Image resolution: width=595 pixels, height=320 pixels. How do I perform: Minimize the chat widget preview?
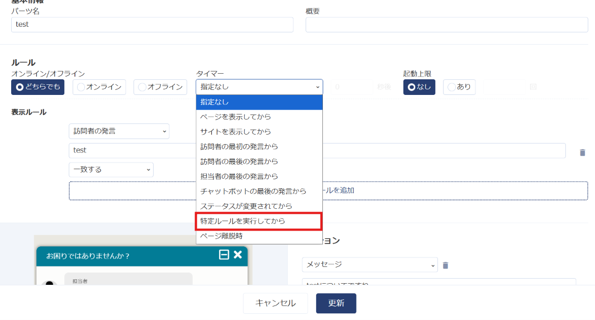point(224,255)
